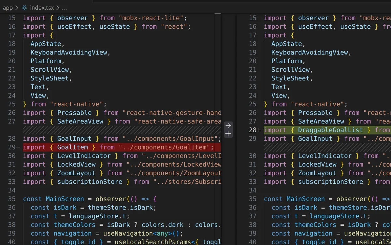Click line number 35 in left gutter
This screenshot has width=391, height=245.
pyautogui.click(x=12, y=199)
